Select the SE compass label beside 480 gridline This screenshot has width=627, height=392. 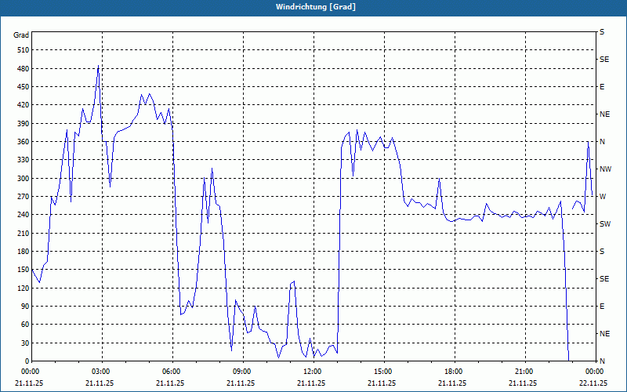pos(604,60)
